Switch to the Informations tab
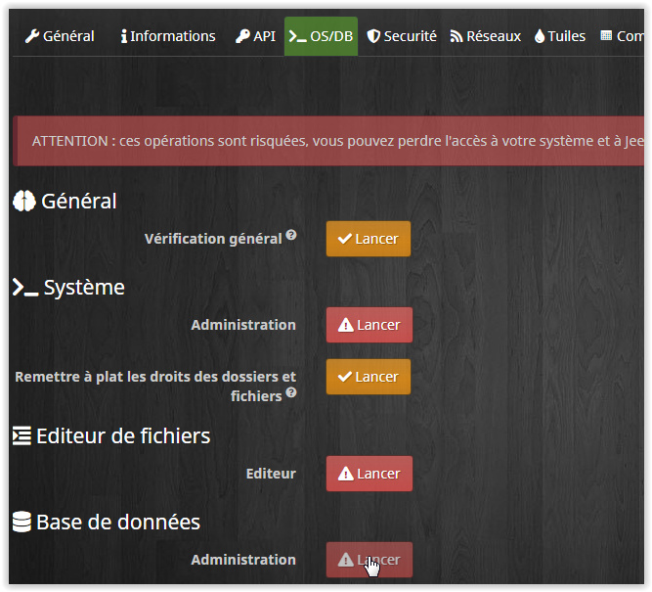This screenshot has height=592, width=652. coord(168,36)
